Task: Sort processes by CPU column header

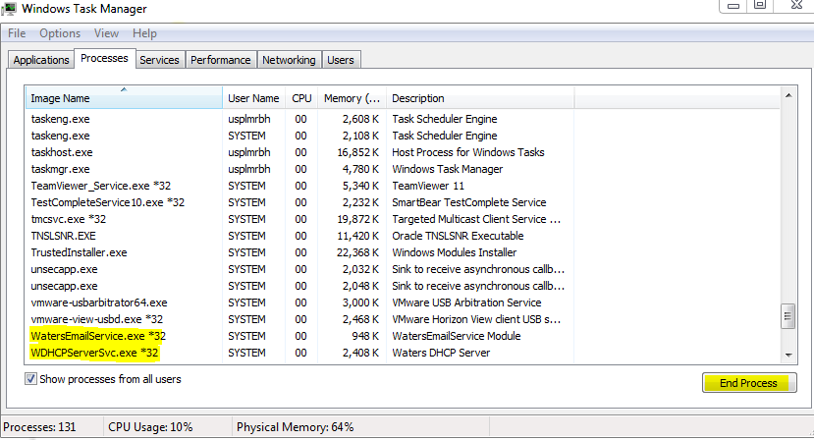Action: (x=300, y=98)
